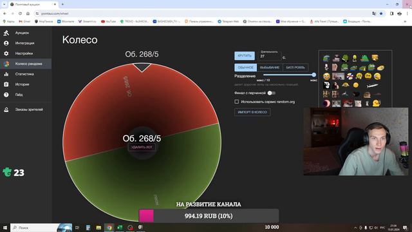Open the Telegram Web bookmark
Screen dimensions: 412x232
[228, 21]
